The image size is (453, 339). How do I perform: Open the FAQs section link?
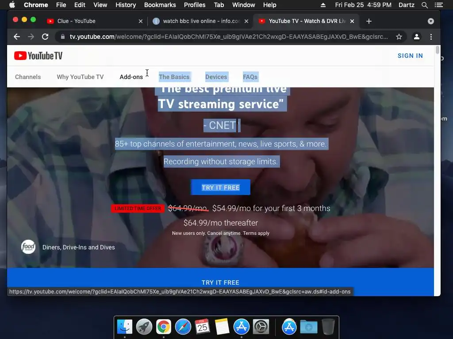(250, 77)
